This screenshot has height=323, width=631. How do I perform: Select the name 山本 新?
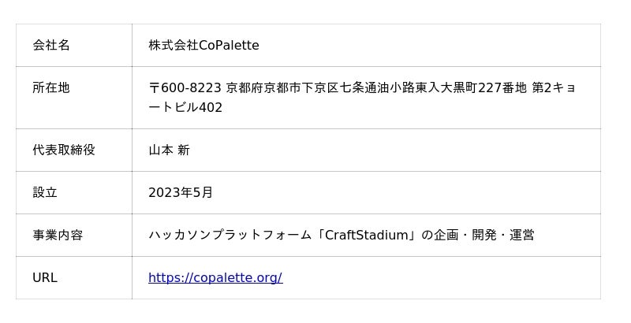(169, 150)
